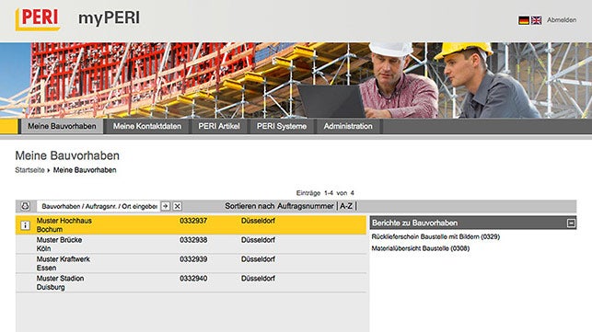Click order number 0332940

(x=193, y=279)
